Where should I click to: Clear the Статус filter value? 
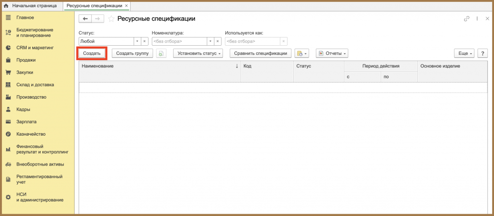[144, 41]
